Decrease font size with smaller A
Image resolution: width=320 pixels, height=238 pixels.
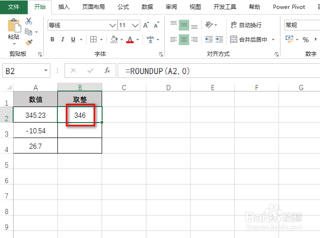point(157,25)
